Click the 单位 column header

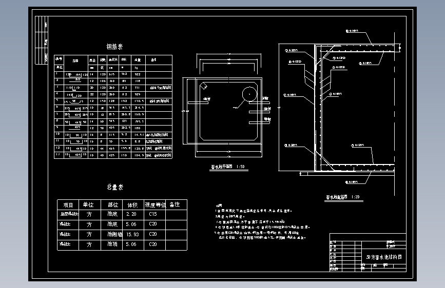click(88, 204)
